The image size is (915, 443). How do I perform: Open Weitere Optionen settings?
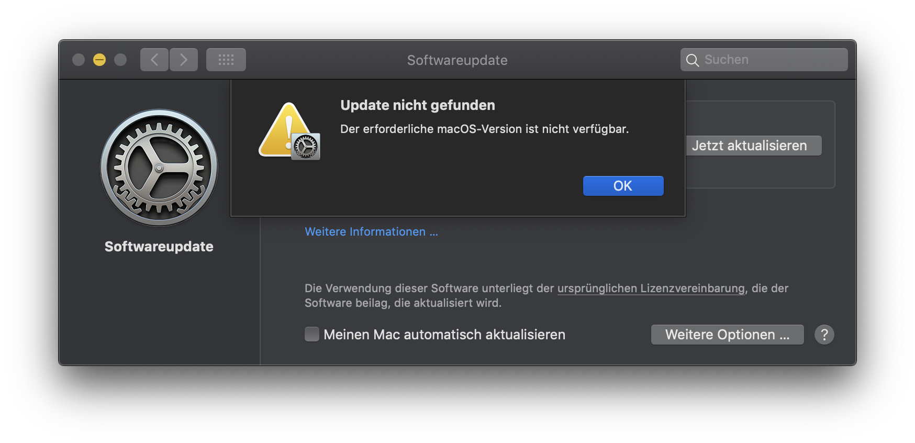(727, 335)
